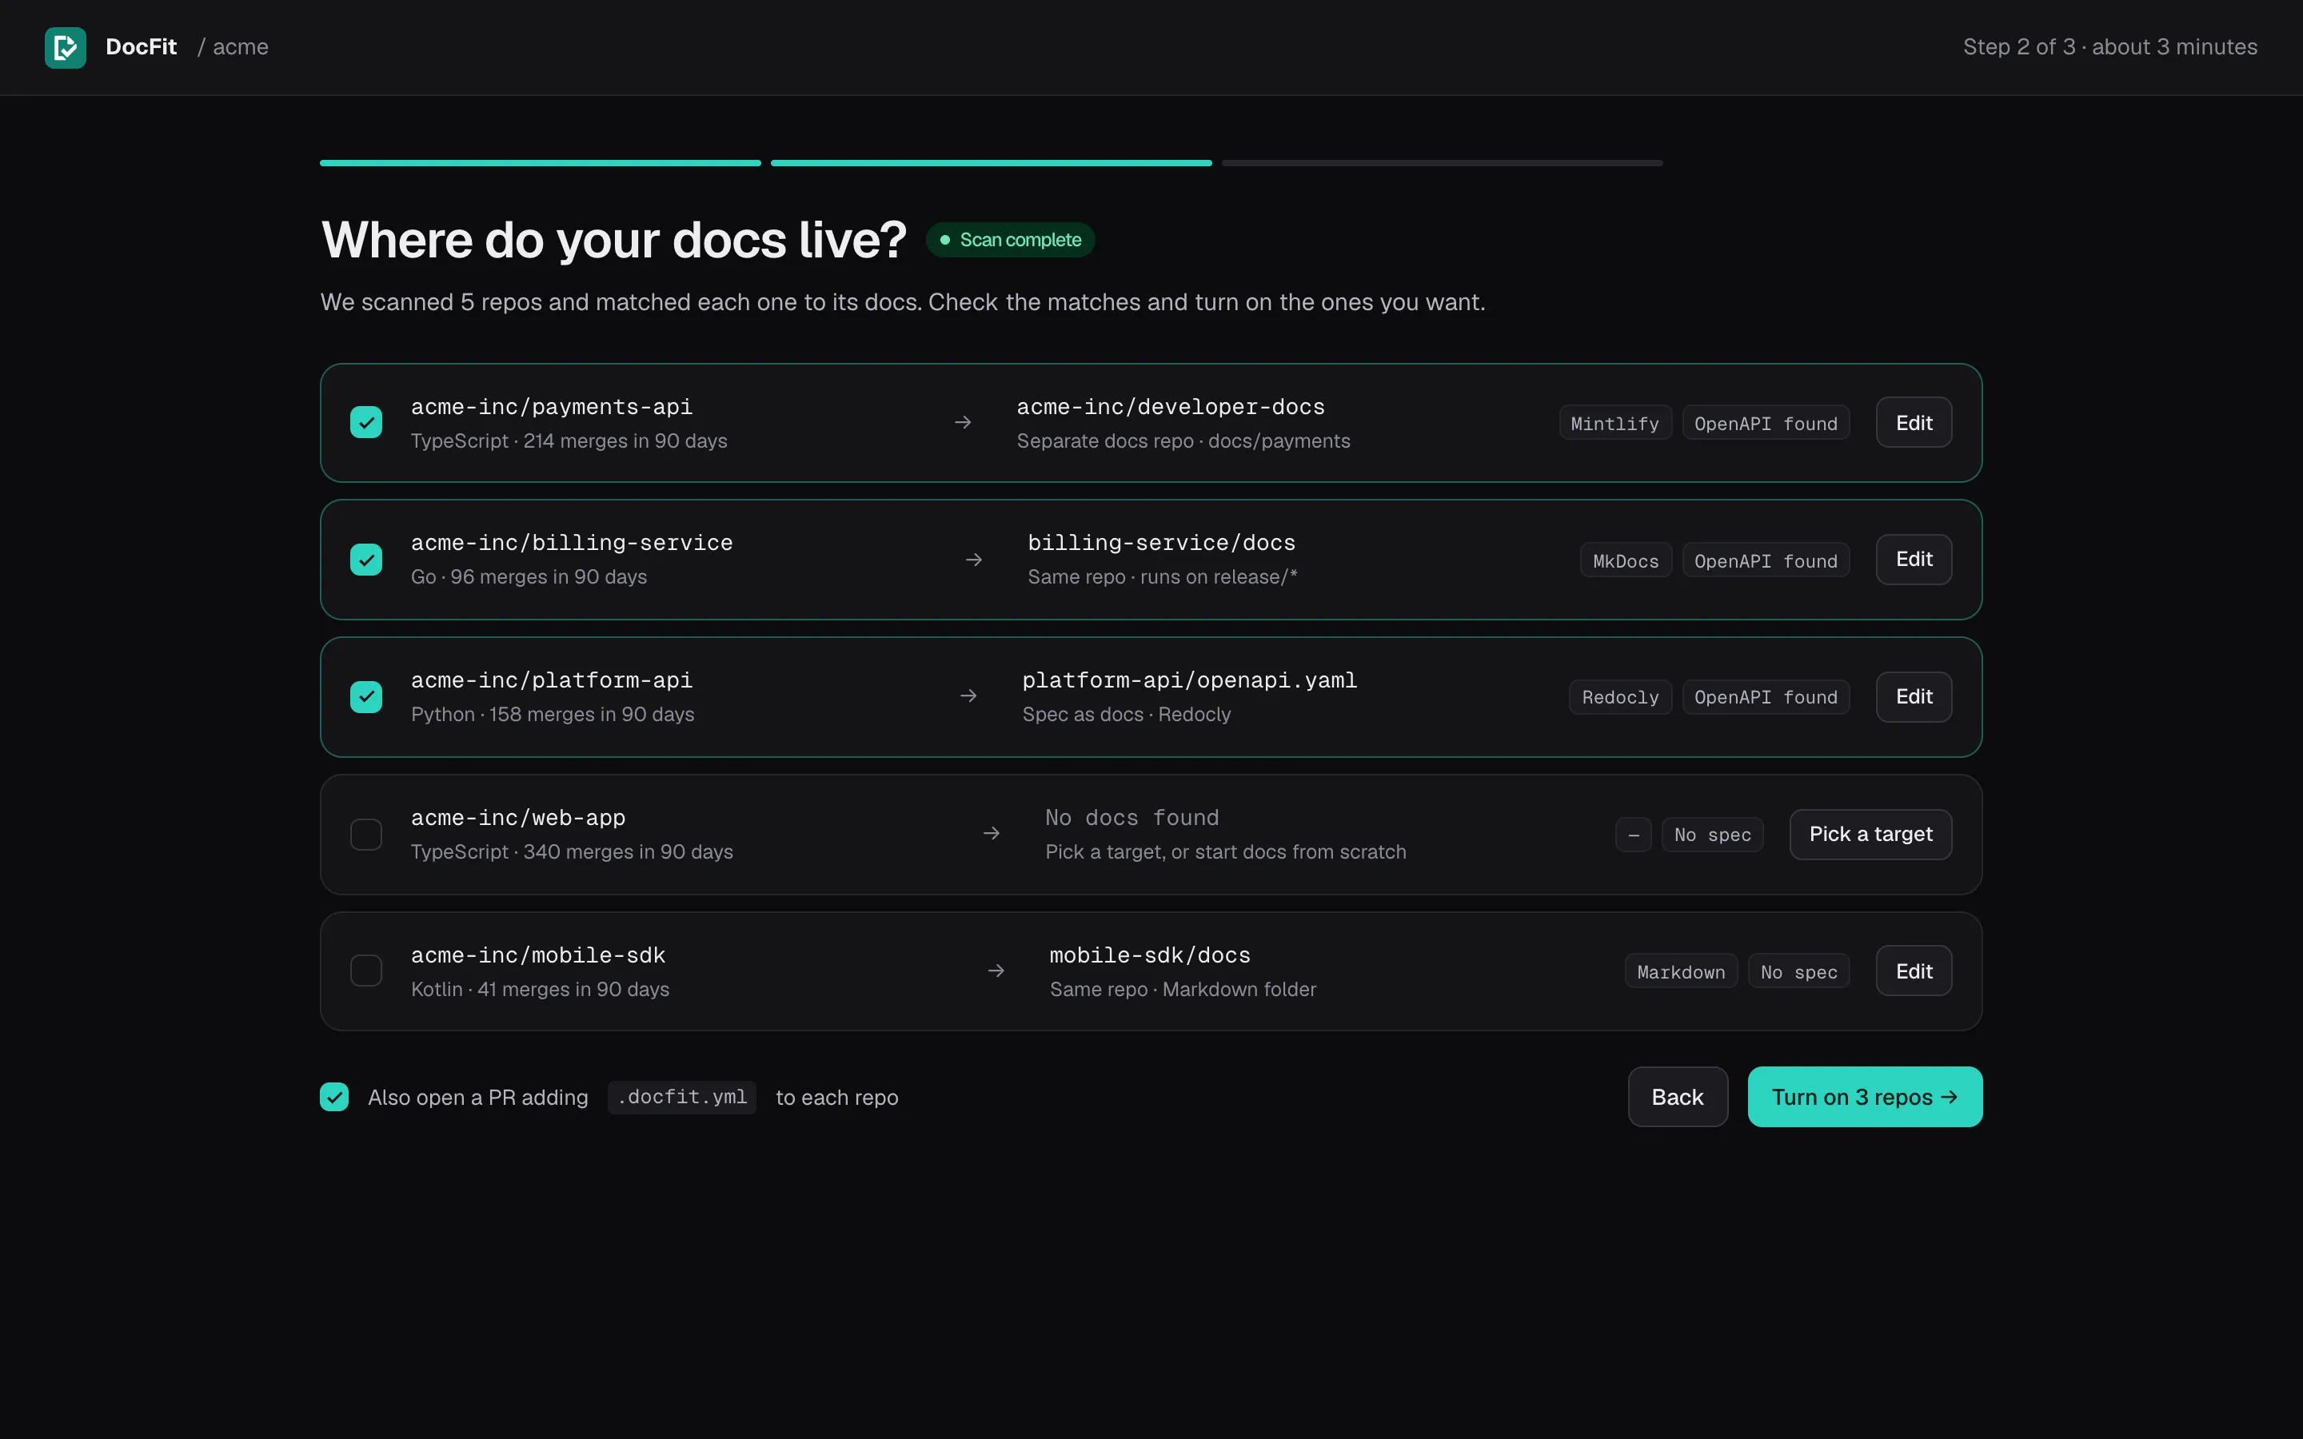
Task: Click the Scan complete status badge
Action: click(x=1011, y=240)
